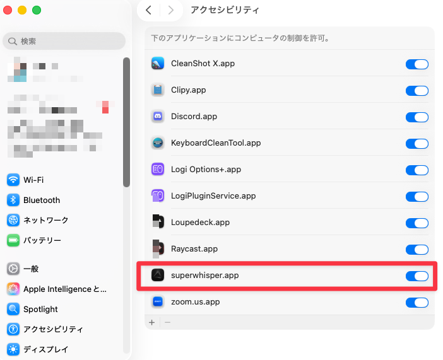
Task: Click the sidebar vertical scrollbar
Action: click(126, 122)
